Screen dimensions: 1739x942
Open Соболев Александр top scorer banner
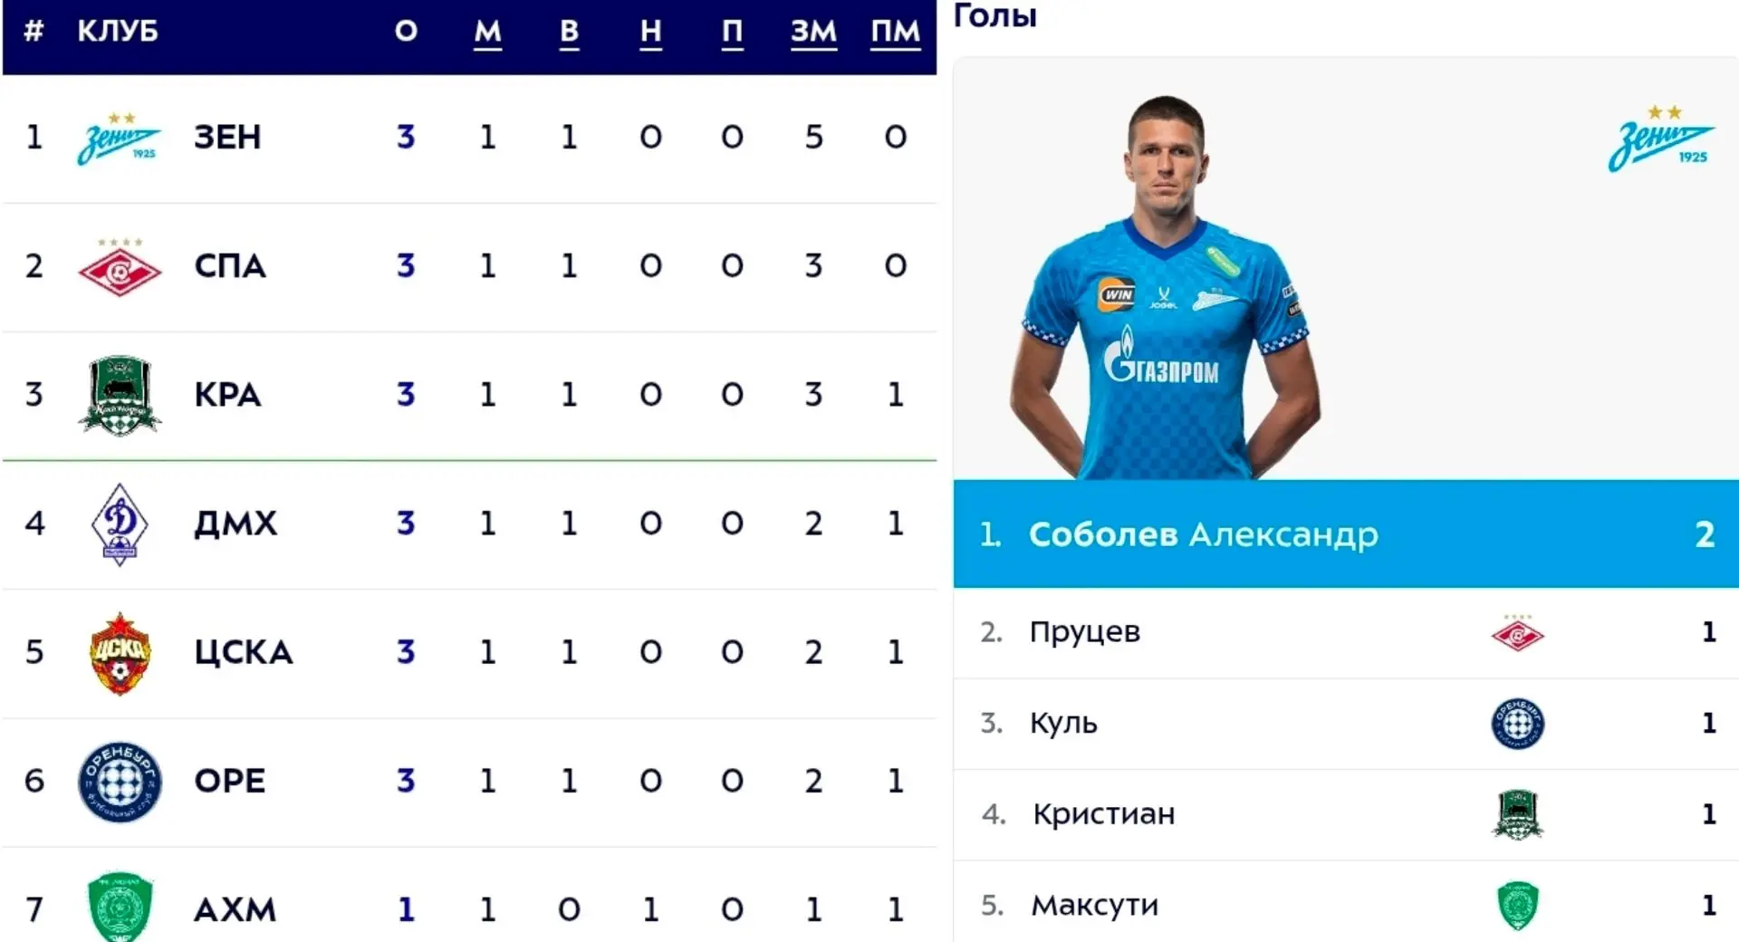tap(1346, 534)
